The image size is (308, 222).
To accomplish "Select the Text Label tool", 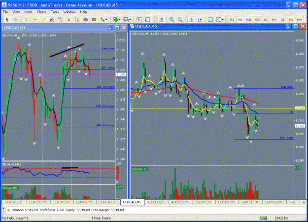I will pyautogui.click(x=77, y=20).
